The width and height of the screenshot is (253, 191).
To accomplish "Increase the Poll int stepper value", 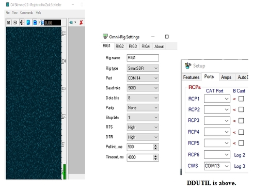I will (155, 146).
